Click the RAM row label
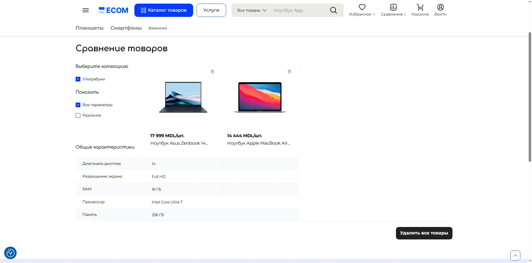 87,189
